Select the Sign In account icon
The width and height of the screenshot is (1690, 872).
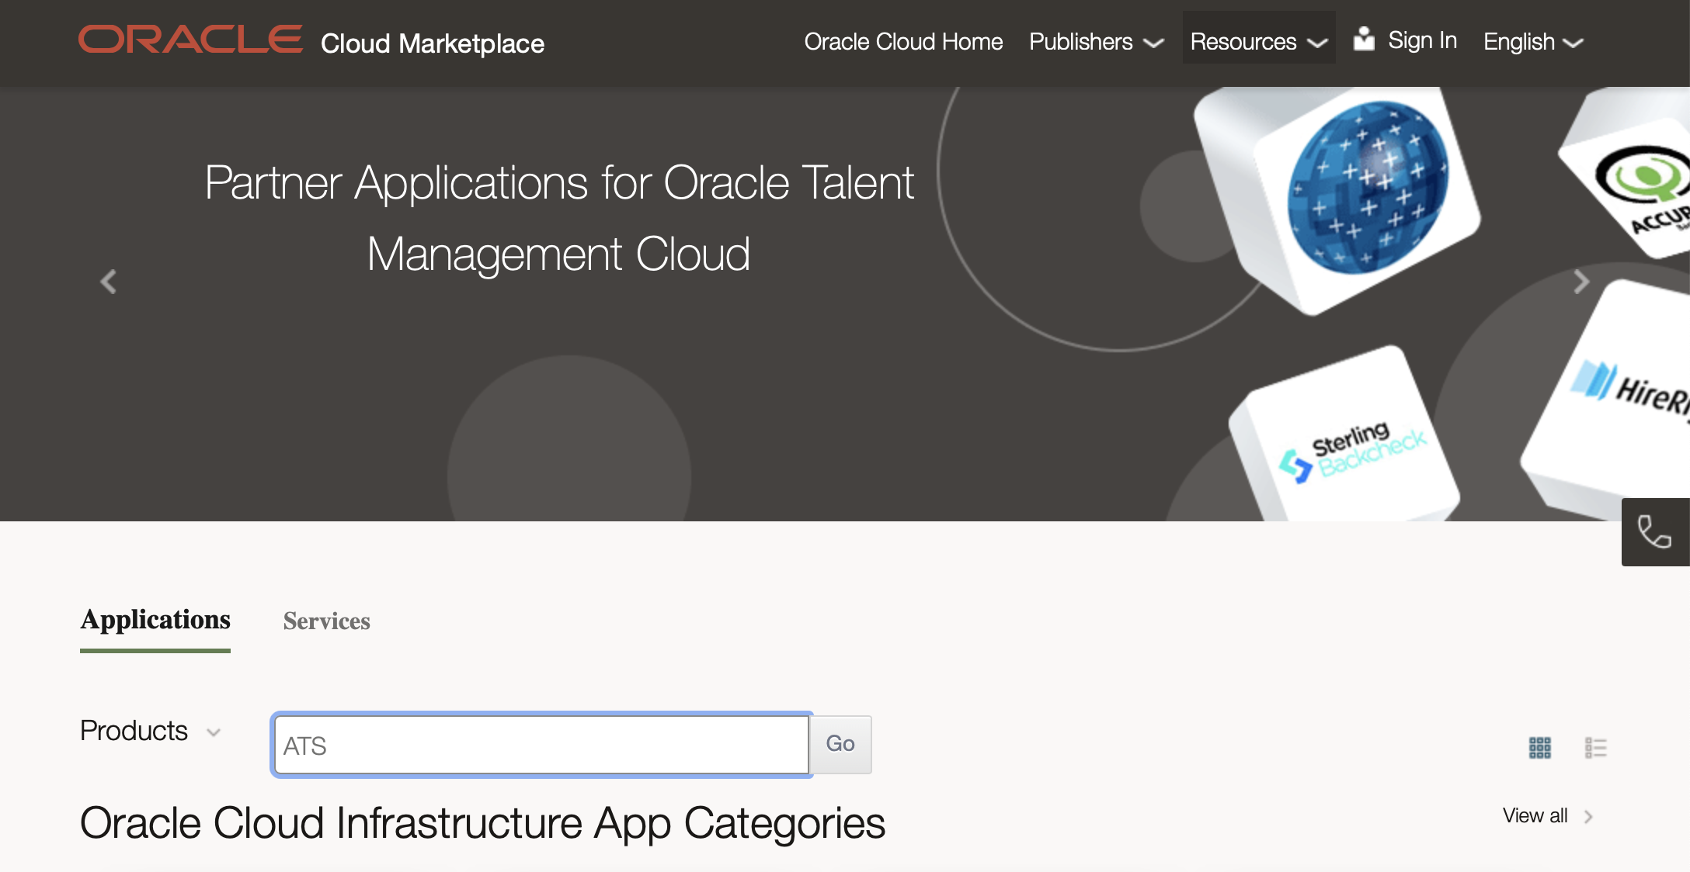(1364, 39)
